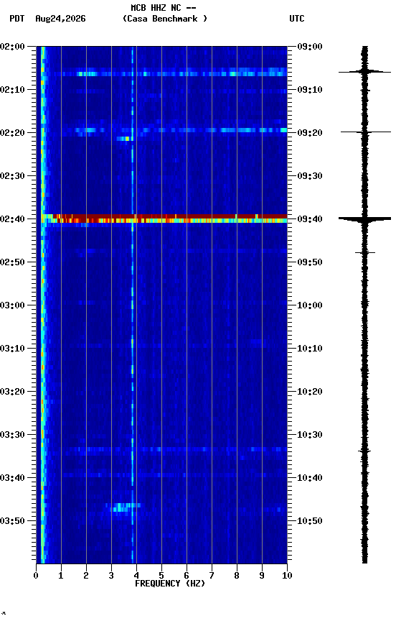This screenshot has width=396, height=621.
Task: Click frequency axis tick label 2
Action: tap(86, 576)
